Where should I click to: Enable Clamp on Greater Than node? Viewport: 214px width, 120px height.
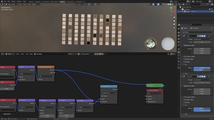click(102, 96)
